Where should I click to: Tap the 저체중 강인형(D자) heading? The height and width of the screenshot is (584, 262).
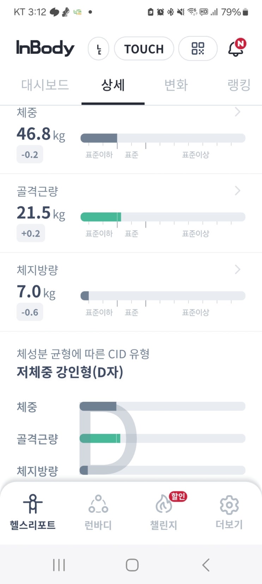[70, 372]
